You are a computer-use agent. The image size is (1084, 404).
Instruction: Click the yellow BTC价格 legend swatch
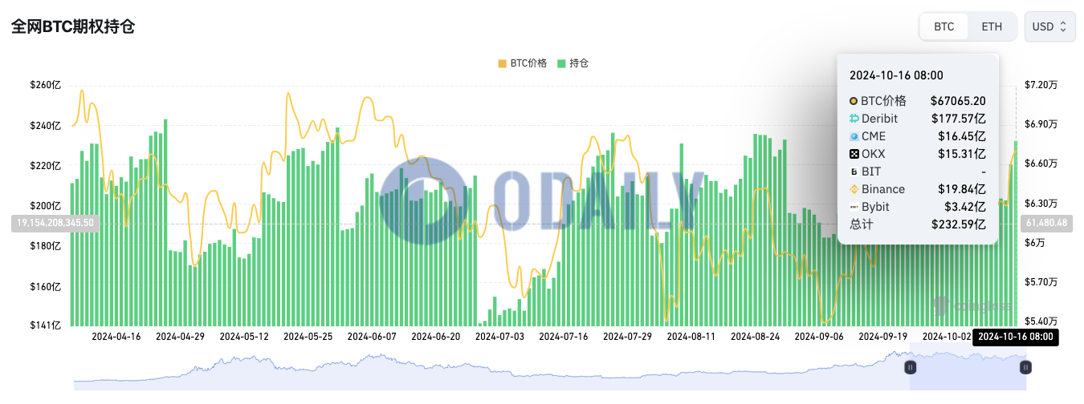point(502,63)
